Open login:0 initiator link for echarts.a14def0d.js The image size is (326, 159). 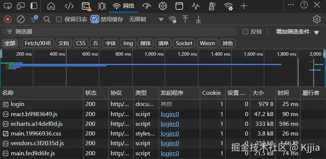(x=170, y=124)
